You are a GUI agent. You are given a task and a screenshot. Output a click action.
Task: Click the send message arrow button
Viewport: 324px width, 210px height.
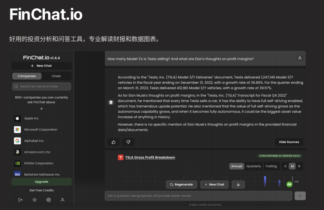point(300,196)
